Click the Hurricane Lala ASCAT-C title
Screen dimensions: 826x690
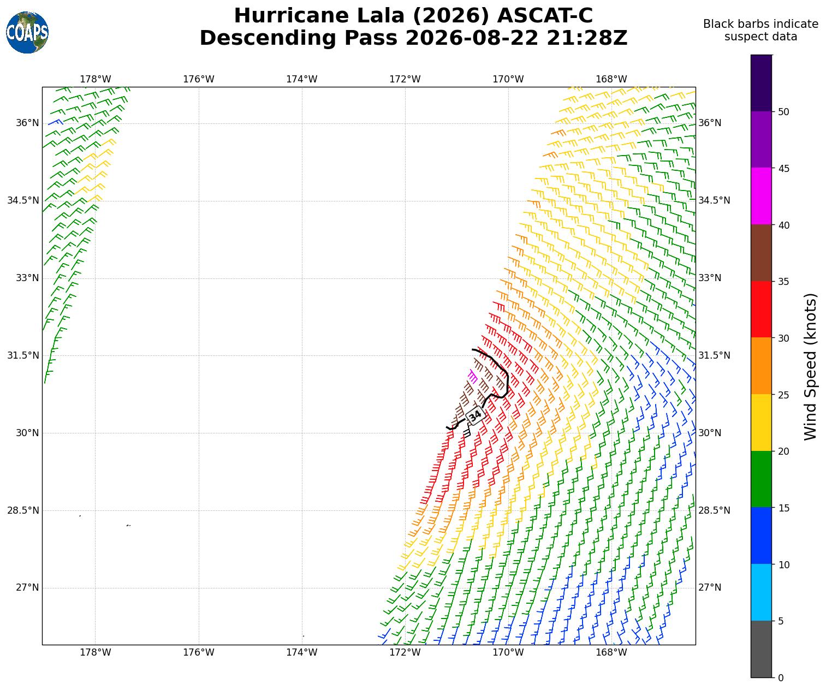tap(413, 16)
